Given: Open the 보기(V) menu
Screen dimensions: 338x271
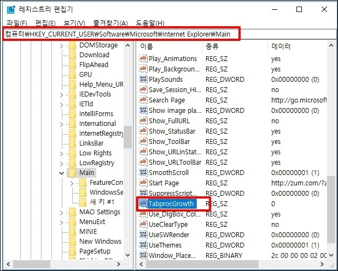Looking at the screenshot, I should pyautogui.click(x=74, y=23).
